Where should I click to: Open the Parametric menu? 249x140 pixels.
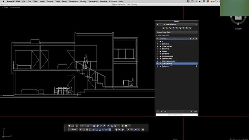point(93,2)
